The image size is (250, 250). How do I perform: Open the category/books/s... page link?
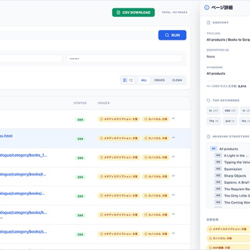[23, 232]
